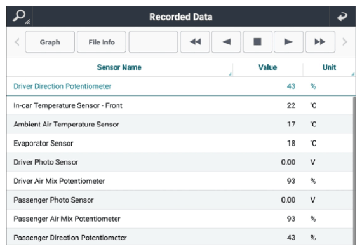Sort by Sensor Name column header
362x251 pixels.
(x=119, y=67)
